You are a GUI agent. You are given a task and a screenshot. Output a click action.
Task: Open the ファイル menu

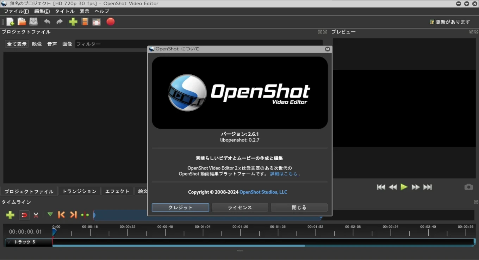(x=16, y=11)
